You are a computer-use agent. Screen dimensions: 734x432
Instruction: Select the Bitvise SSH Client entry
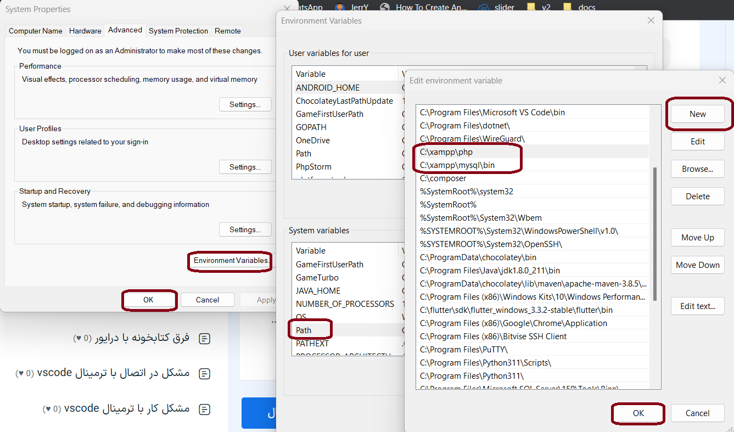click(x=532, y=336)
